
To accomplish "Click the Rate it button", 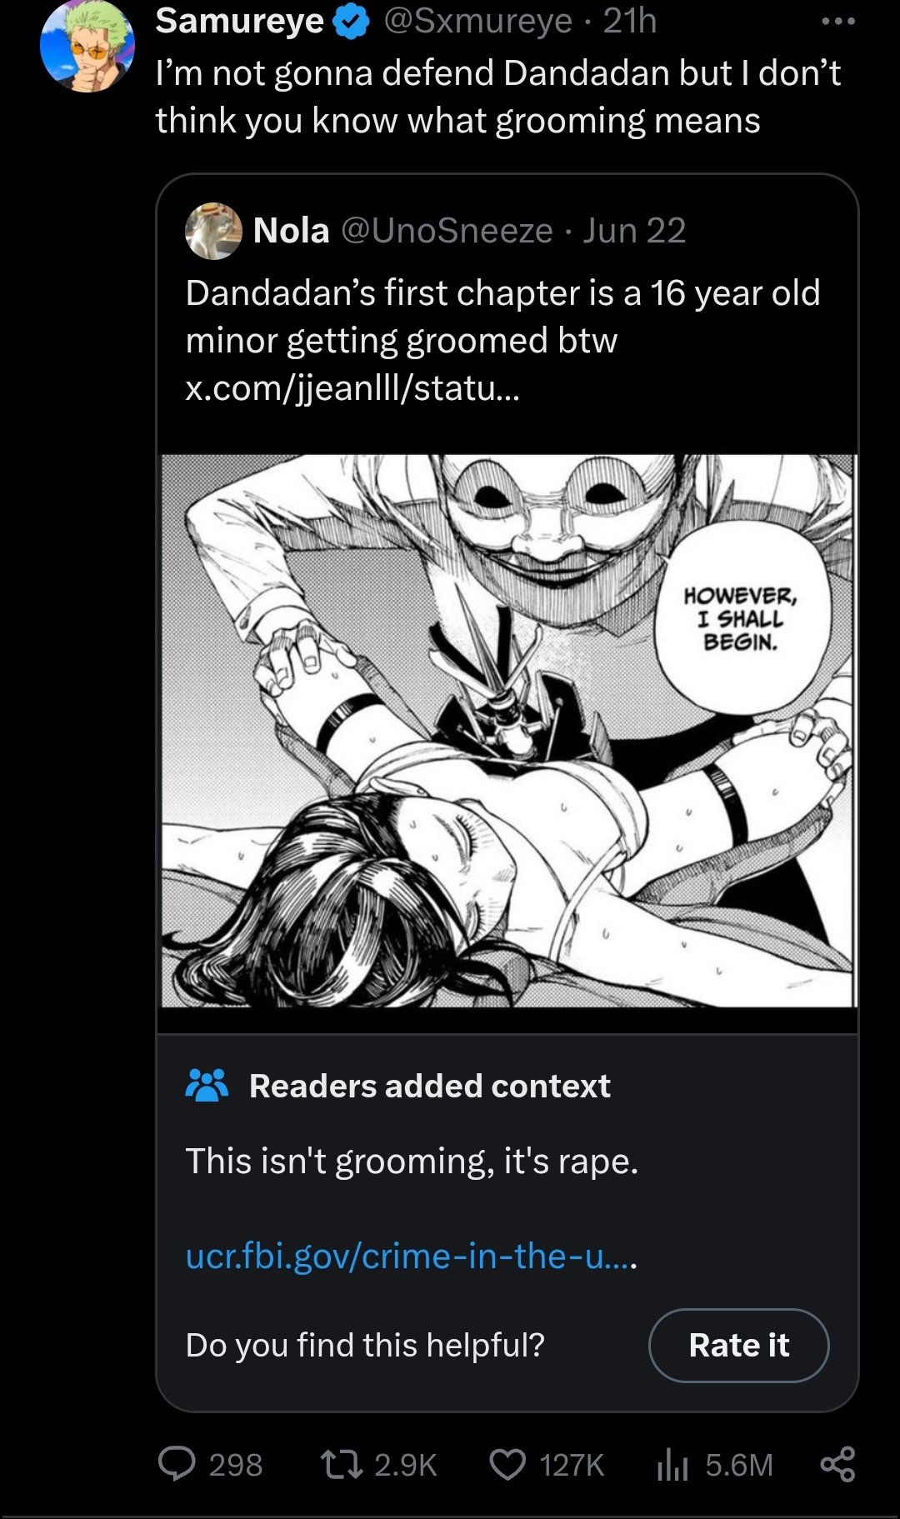I will point(738,1345).
